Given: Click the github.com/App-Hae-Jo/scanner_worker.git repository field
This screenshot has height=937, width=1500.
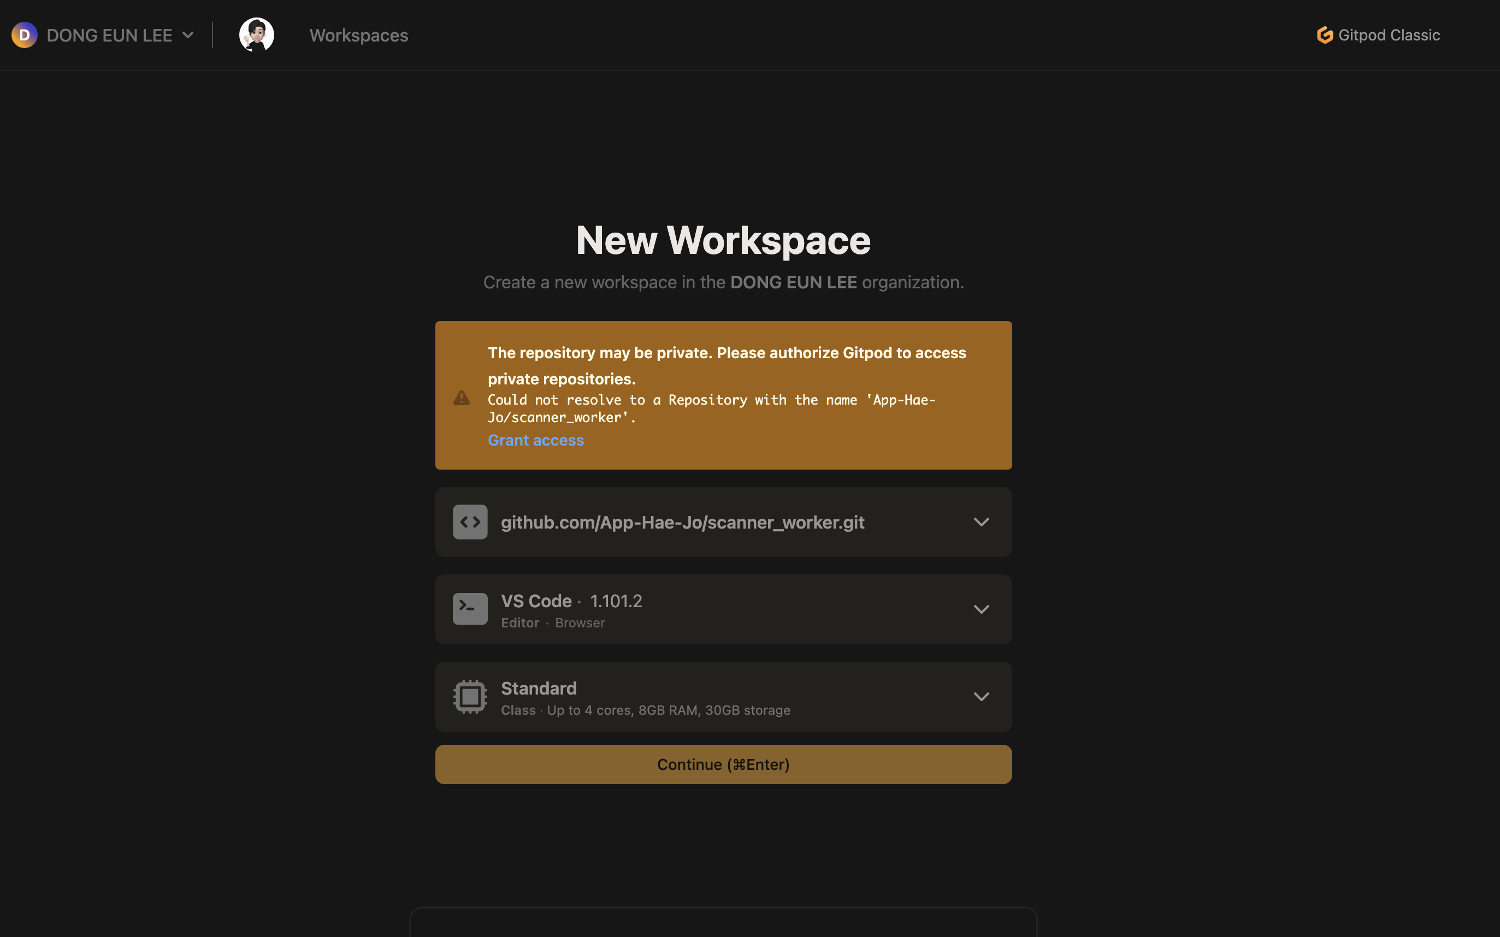Looking at the screenshot, I should pos(682,523).
